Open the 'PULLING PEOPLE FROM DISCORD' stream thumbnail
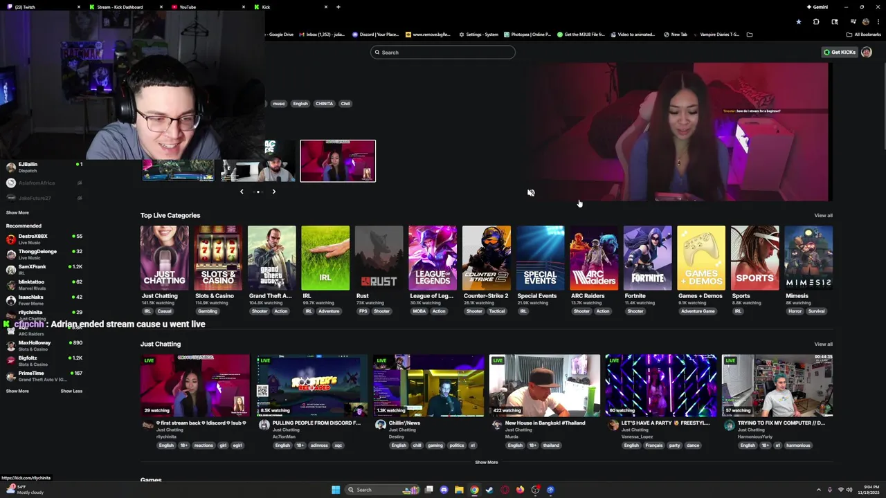 (312, 385)
